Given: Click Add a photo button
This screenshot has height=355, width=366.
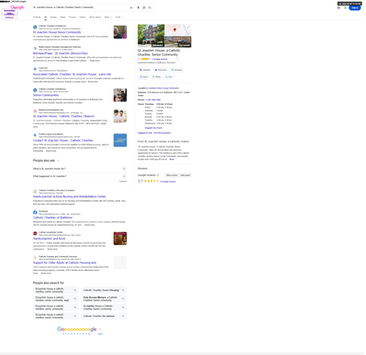Looking at the screenshot, I should coord(185,175).
